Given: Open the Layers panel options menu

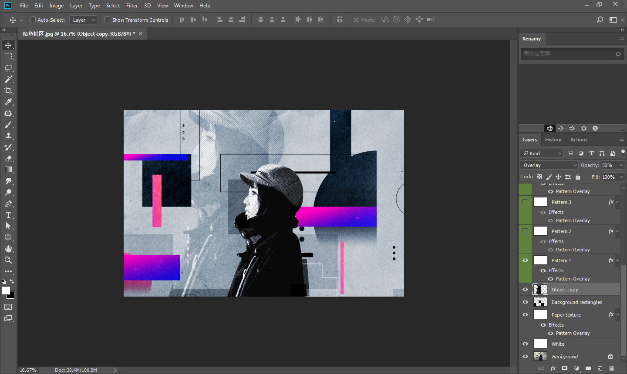Looking at the screenshot, I should pyautogui.click(x=622, y=140).
